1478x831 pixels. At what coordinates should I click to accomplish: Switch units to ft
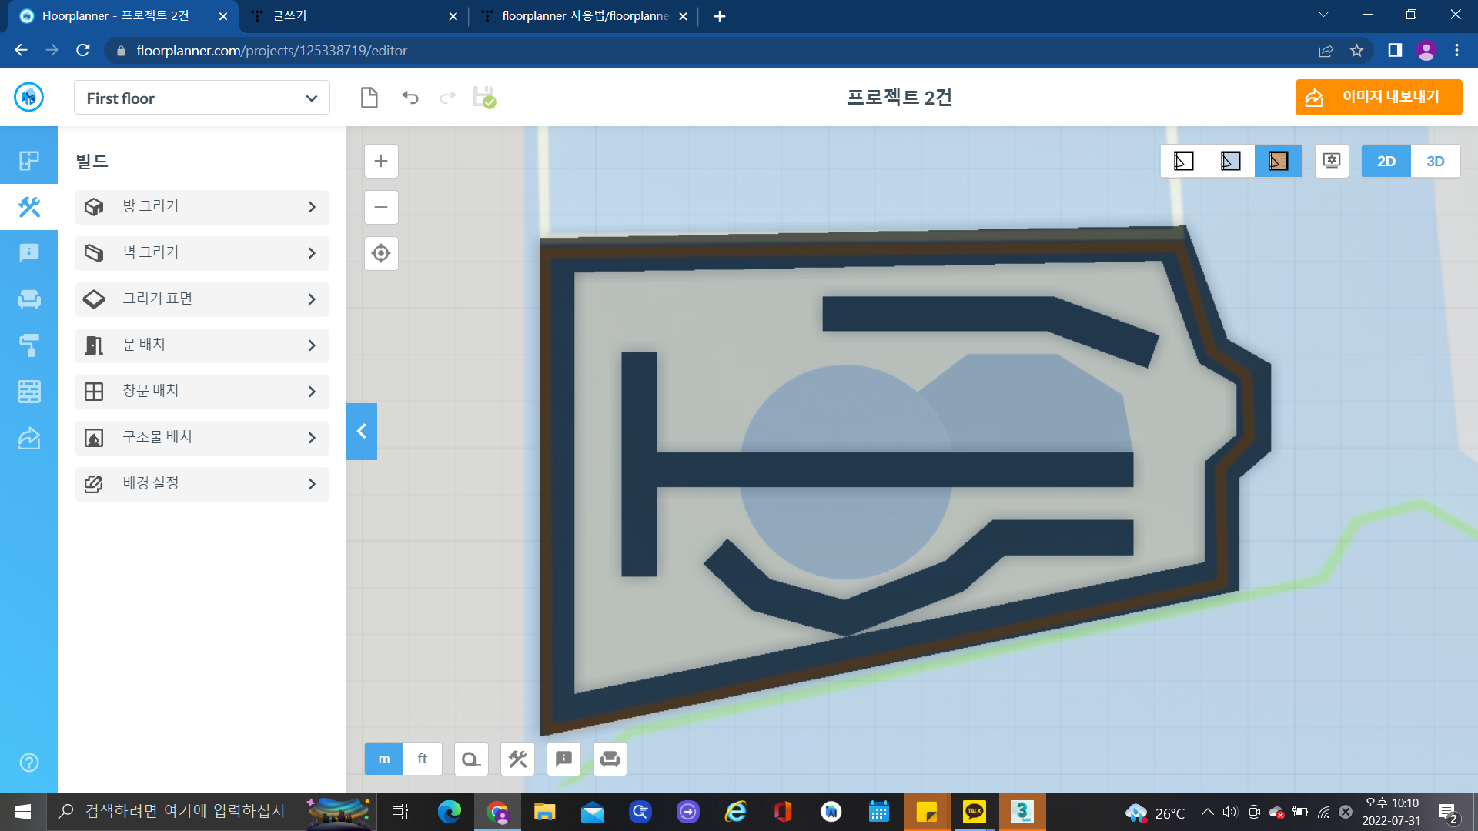click(422, 759)
